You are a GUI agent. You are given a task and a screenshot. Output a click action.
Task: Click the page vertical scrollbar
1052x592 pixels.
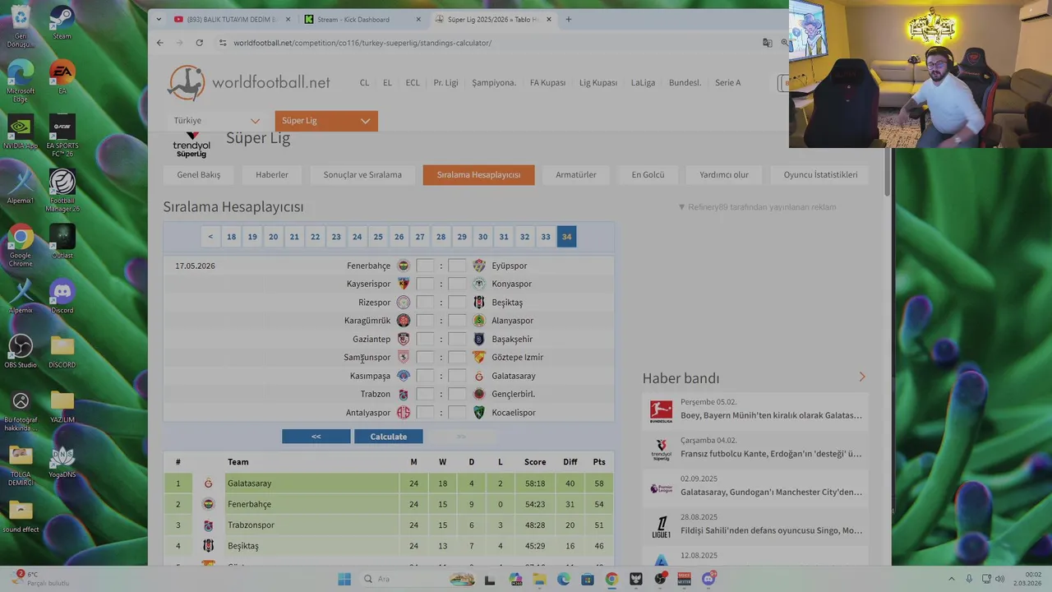pos(888,173)
